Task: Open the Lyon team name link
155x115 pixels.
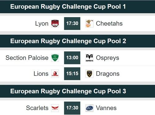Action: [x=42, y=24]
